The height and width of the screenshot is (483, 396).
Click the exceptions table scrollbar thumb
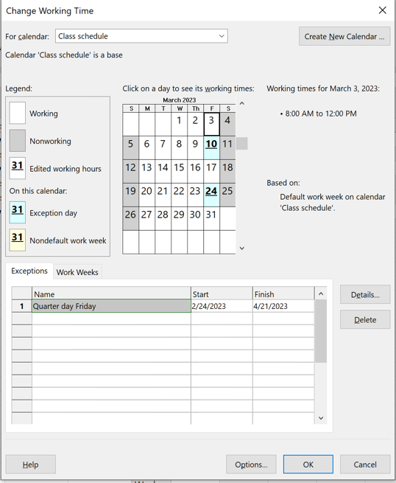tap(321, 331)
